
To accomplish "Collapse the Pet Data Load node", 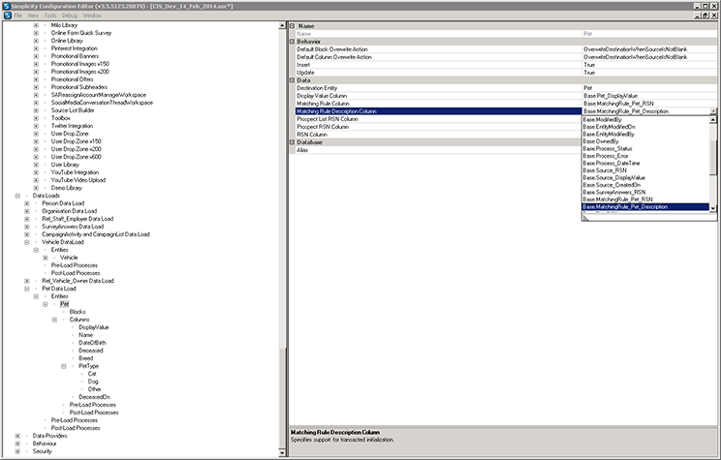I will click(27, 289).
